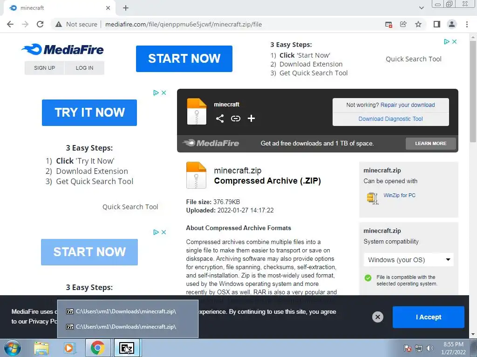
Task: Click the TRY IT NOW button
Action: [x=89, y=112]
